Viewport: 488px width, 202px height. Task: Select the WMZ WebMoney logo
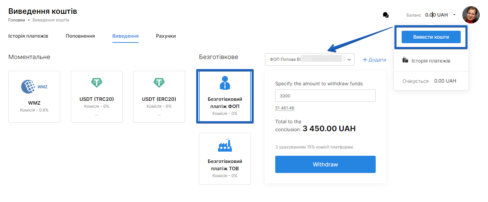pyautogui.click(x=34, y=86)
